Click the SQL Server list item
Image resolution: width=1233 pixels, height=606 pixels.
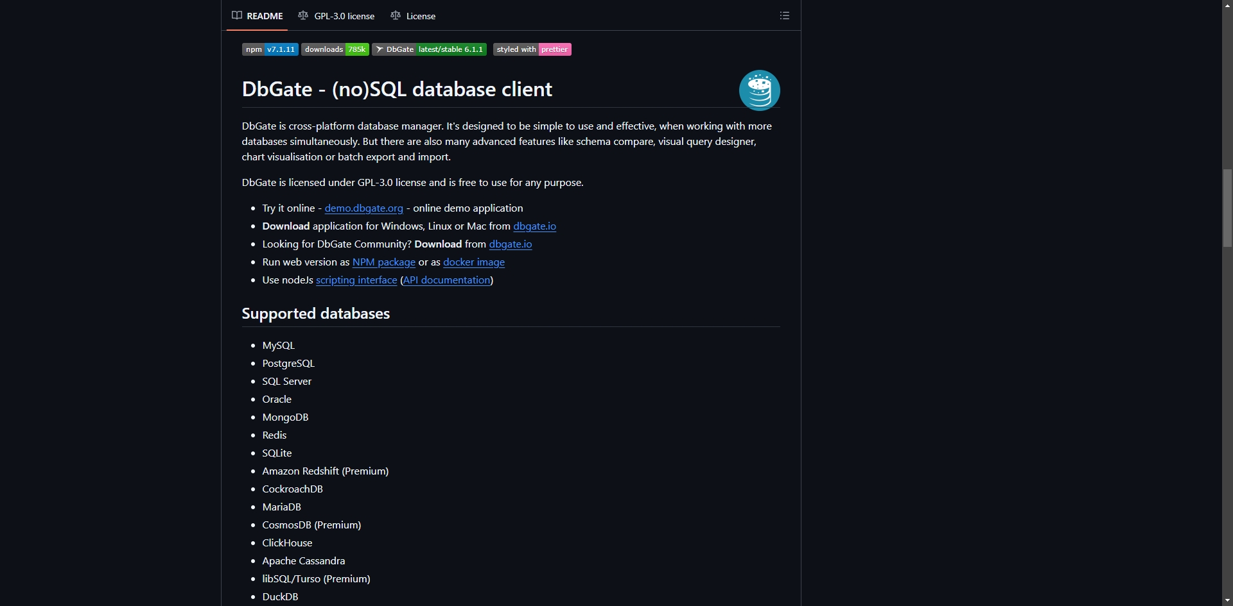click(x=287, y=382)
